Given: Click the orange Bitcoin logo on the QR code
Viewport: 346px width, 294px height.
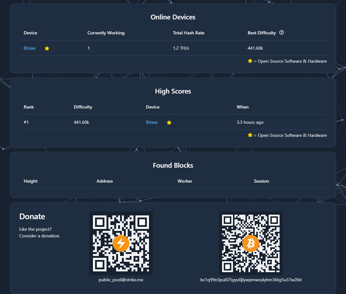Looking at the screenshot, I should click(x=251, y=243).
